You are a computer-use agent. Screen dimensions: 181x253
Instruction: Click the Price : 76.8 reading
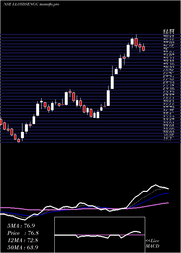[23, 233]
